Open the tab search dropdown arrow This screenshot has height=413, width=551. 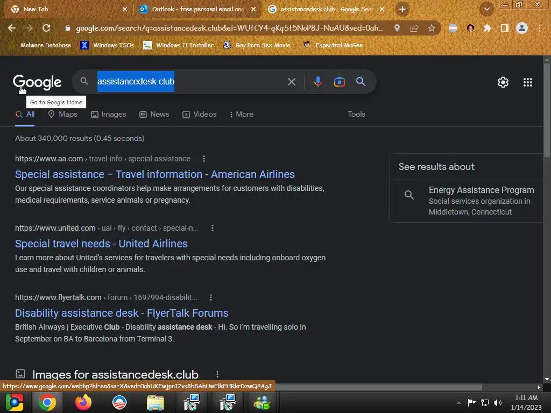click(x=487, y=9)
